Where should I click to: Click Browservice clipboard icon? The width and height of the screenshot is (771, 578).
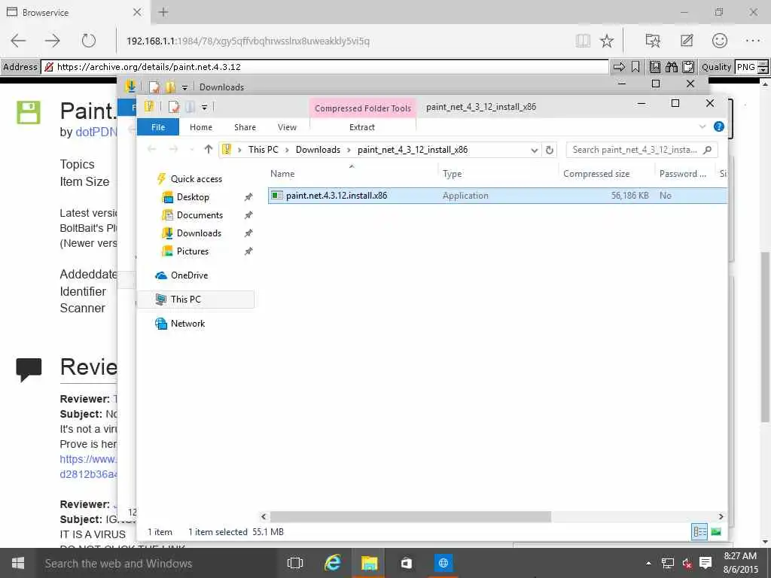[688, 67]
